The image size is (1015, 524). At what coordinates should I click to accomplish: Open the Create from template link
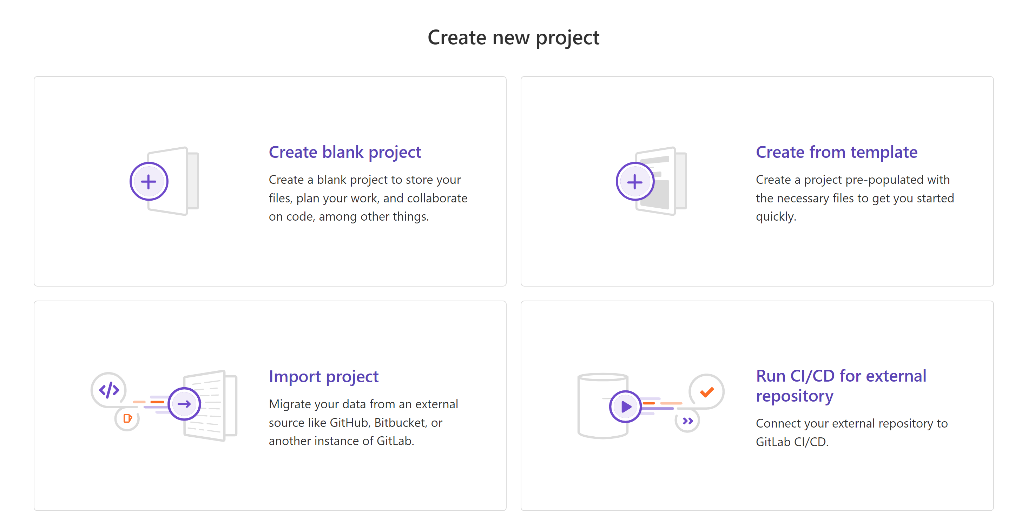click(x=837, y=152)
